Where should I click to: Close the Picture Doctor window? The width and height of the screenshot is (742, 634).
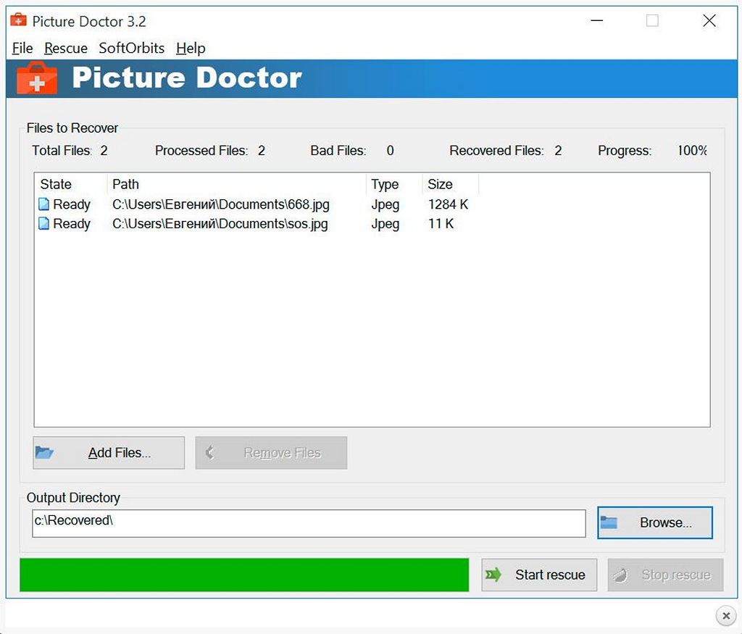point(709,20)
